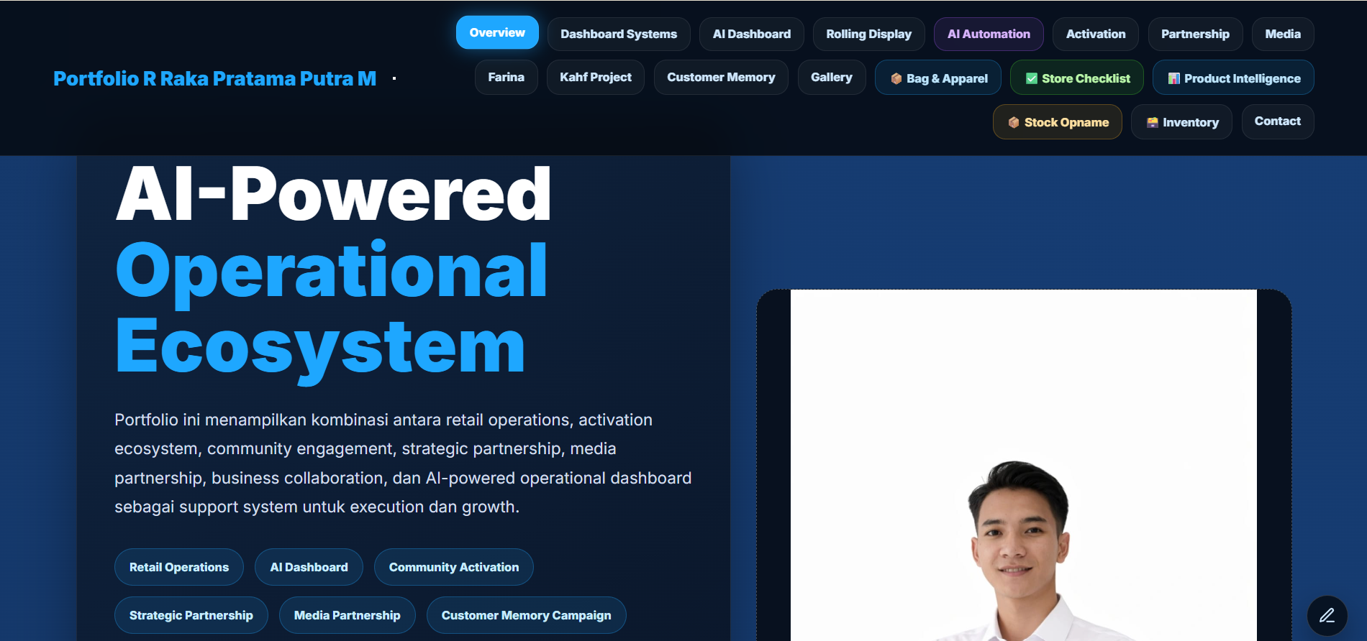Click the 'AI-Powered' heading word
The image size is (1367, 641).
pos(333,194)
